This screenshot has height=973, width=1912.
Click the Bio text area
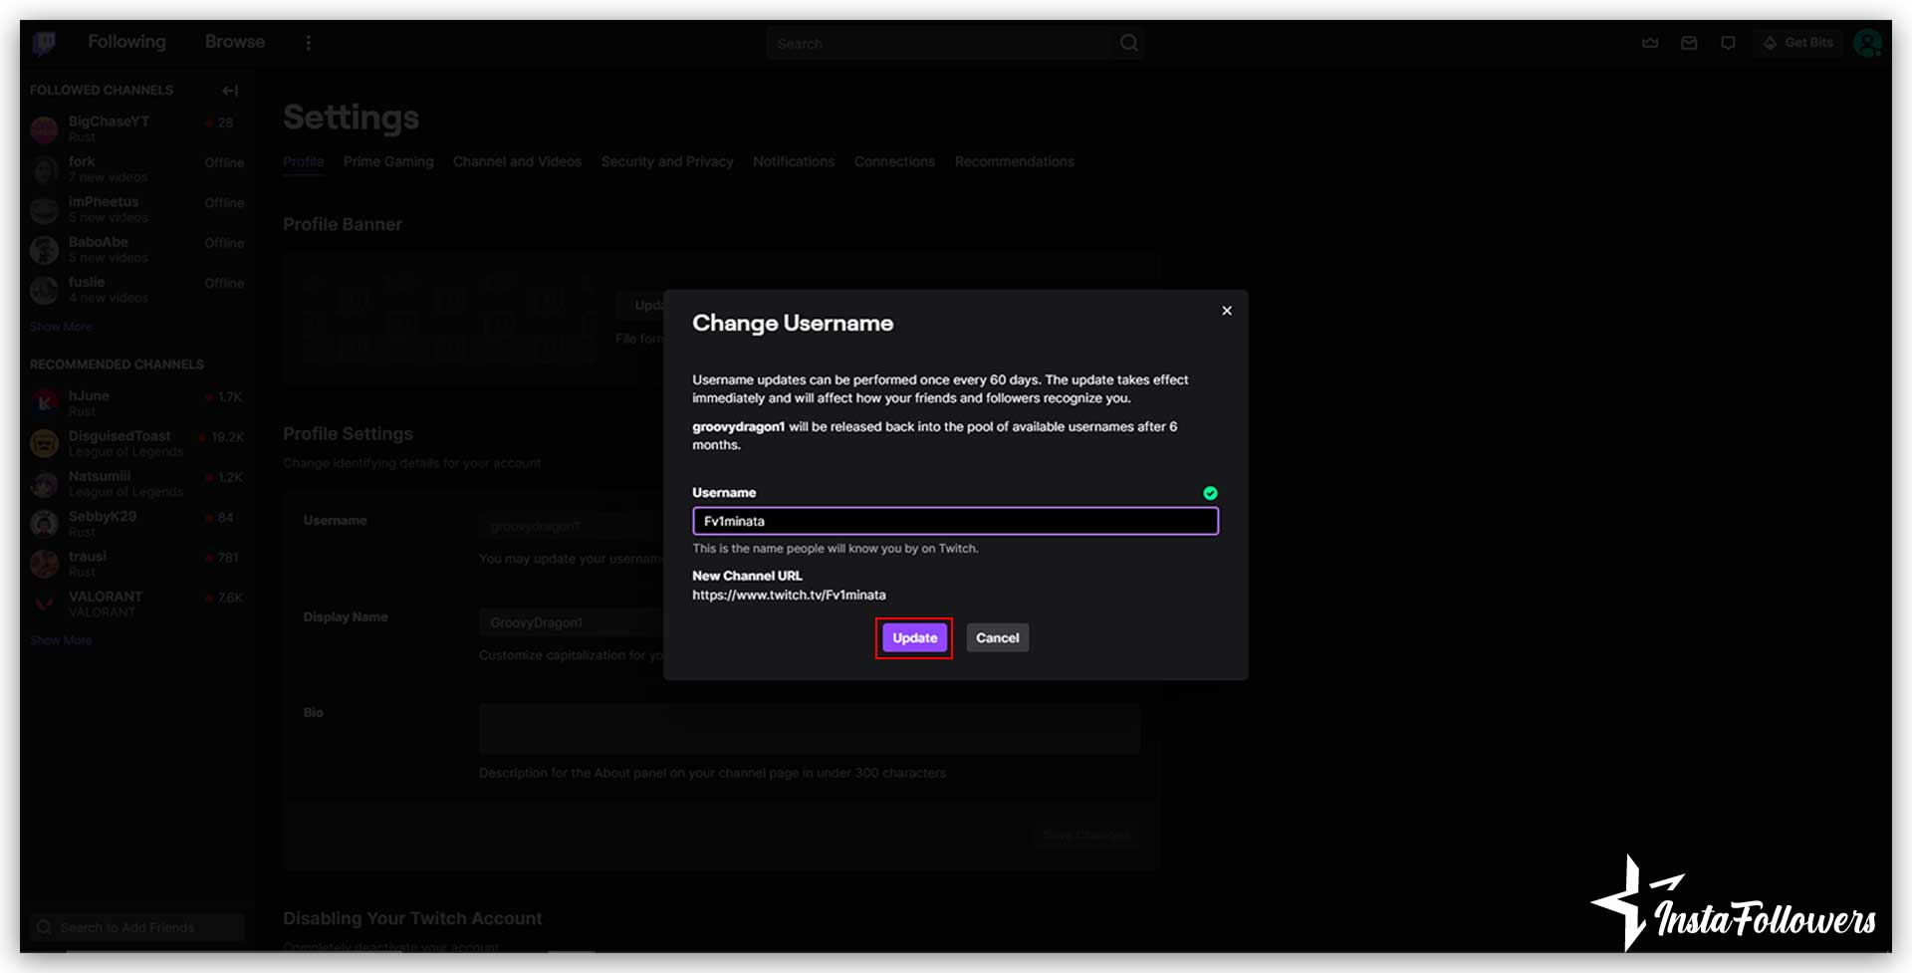pyautogui.click(x=809, y=729)
